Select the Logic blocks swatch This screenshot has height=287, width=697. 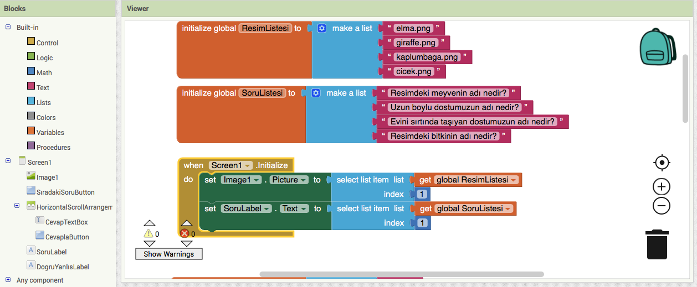coord(31,57)
